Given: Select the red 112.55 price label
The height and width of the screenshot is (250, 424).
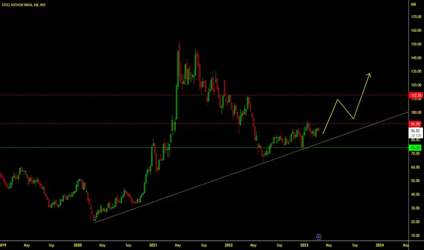Looking at the screenshot, I should [416, 95].
